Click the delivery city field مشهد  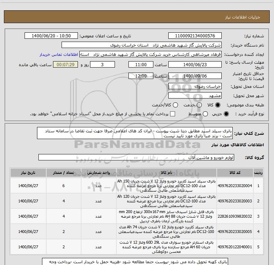coord(194,96)
